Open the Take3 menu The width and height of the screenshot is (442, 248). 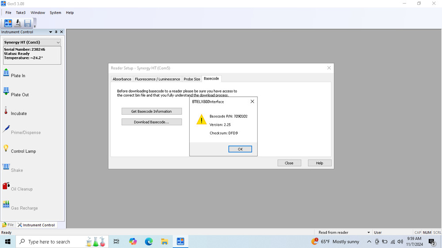click(21, 13)
